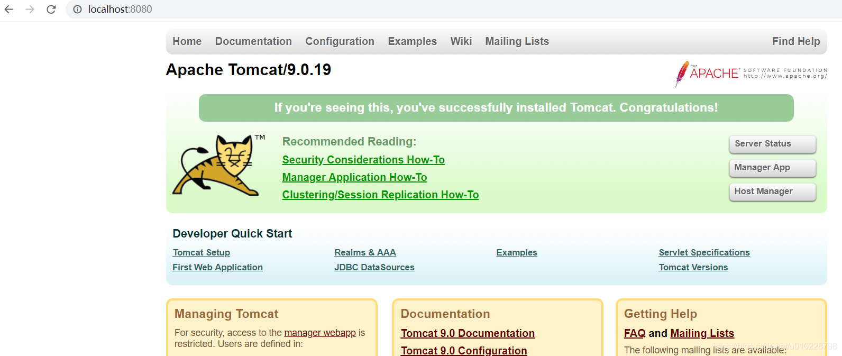Click Find Help in the navigation bar
Viewport: 842px width, 356px height.
tap(796, 41)
